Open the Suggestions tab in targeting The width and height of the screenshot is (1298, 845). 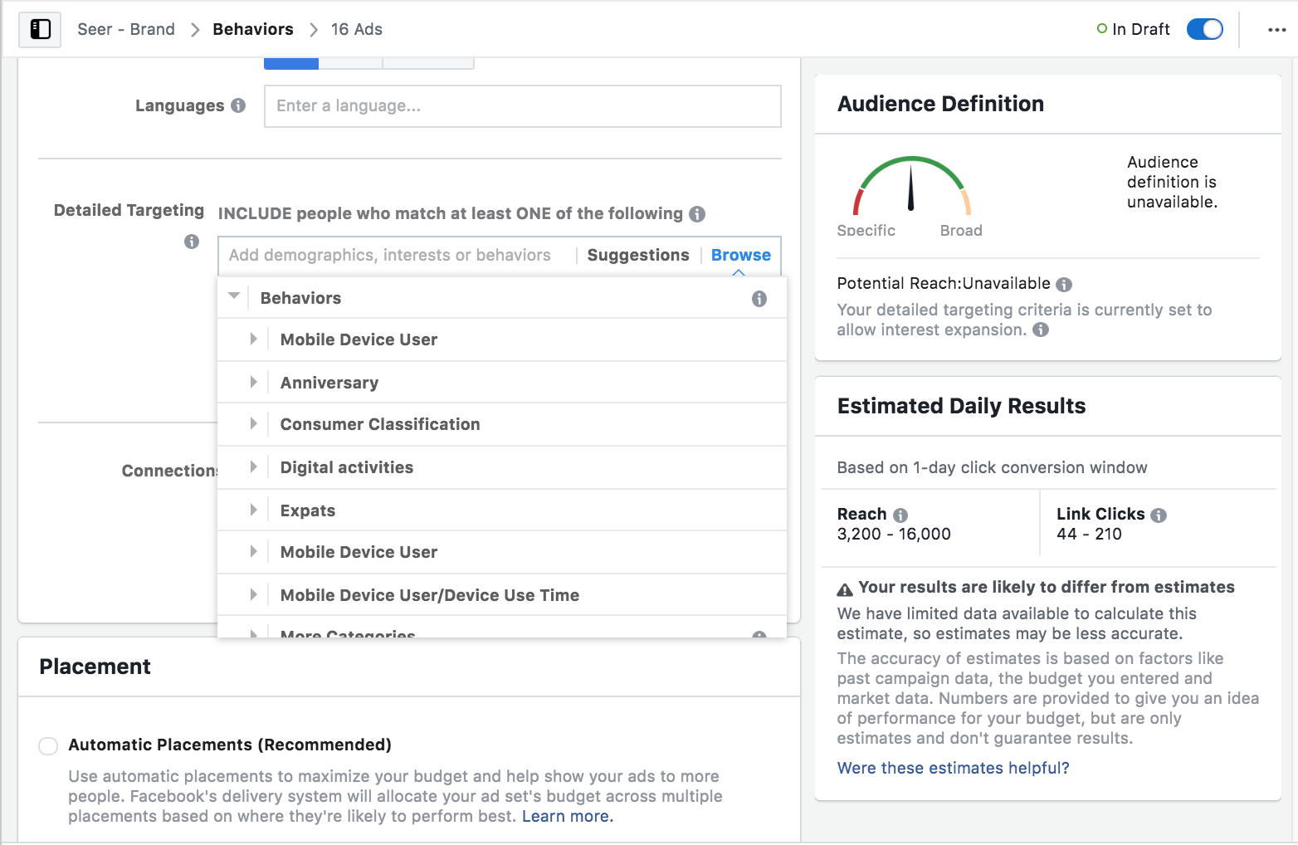tap(637, 255)
